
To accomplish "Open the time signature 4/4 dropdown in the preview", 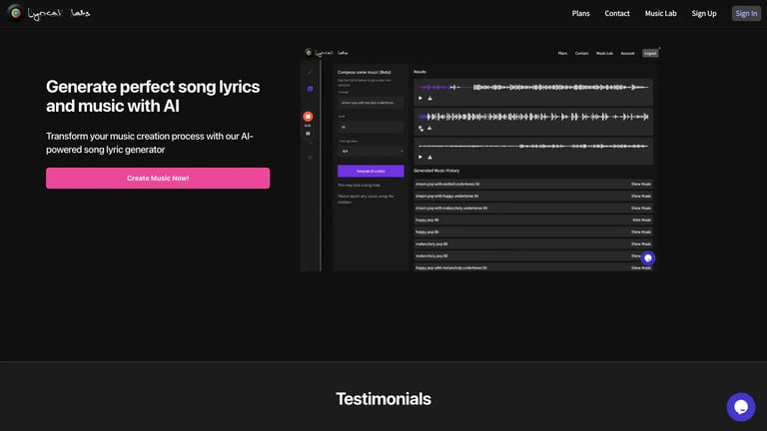I will 371,151.
